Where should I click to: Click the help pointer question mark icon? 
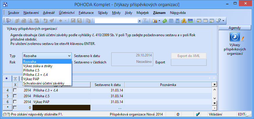pyautogui.click(x=219, y=21)
